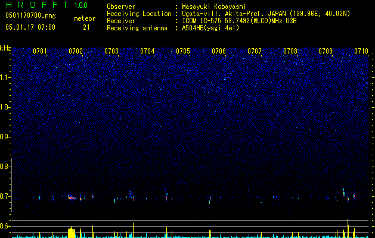Click the HROFFT 1.0.0 title text

[47, 5]
